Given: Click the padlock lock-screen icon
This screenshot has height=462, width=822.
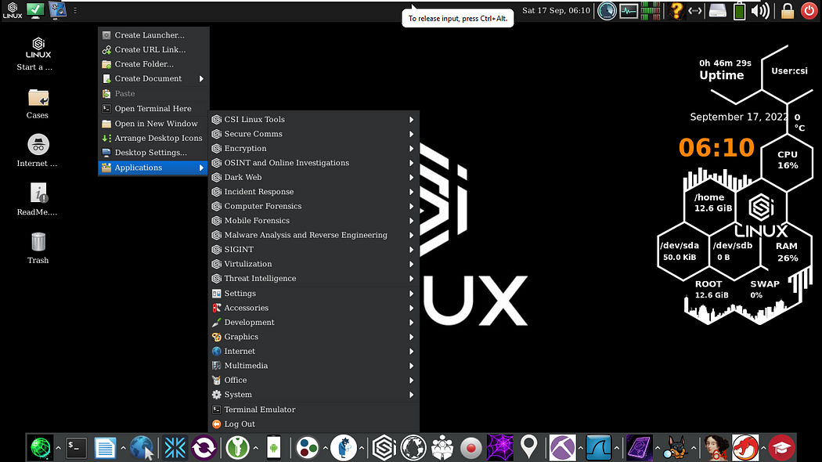Looking at the screenshot, I should (x=788, y=10).
